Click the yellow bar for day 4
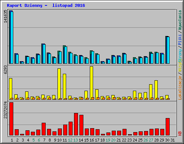Viewport: 184px width, 144px height. tap(27, 95)
